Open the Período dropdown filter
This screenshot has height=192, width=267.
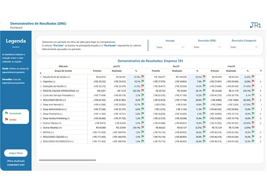pos(170,47)
